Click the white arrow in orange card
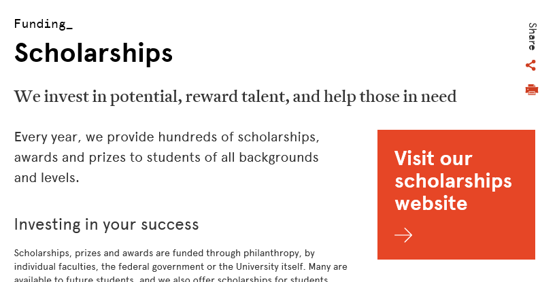The width and height of the screenshot is (540, 282). pos(403,235)
